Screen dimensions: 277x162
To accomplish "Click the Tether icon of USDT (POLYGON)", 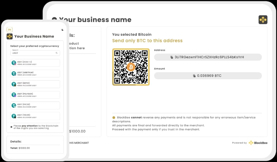I will [14, 95].
